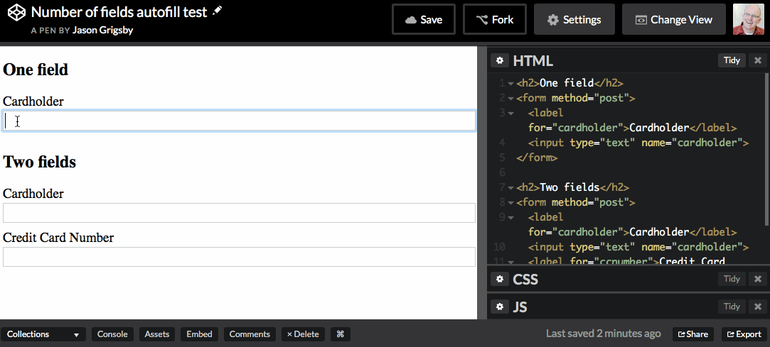Image resolution: width=770 pixels, height=347 pixels.
Task: Open CSS editor settings gear
Action: coord(500,279)
